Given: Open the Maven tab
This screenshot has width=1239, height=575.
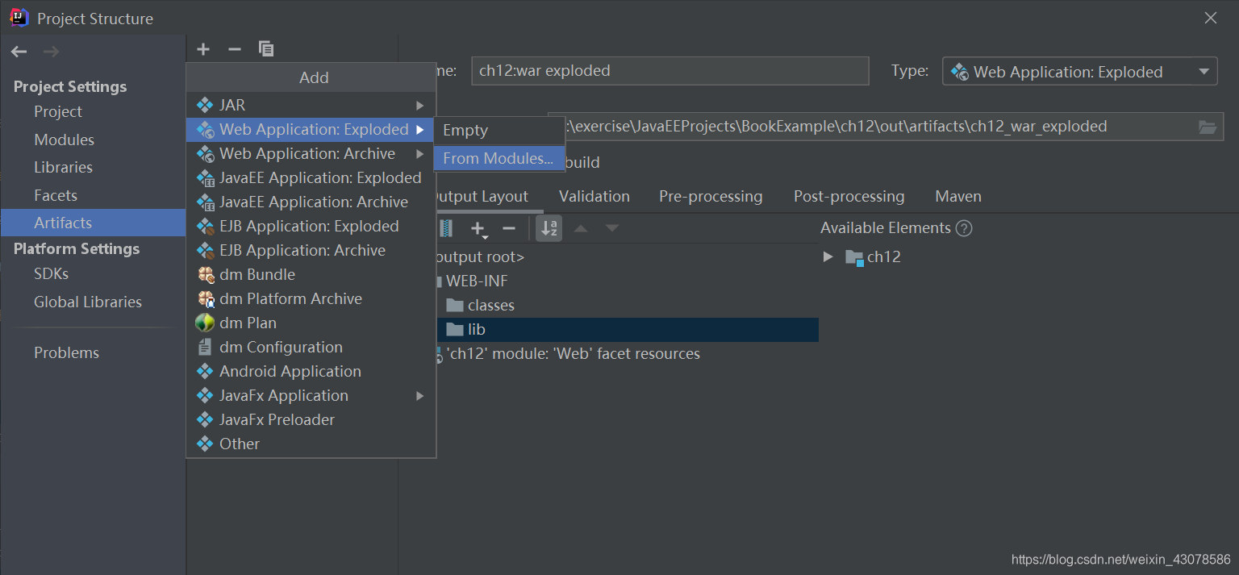Looking at the screenshot, I should [957, 196].
